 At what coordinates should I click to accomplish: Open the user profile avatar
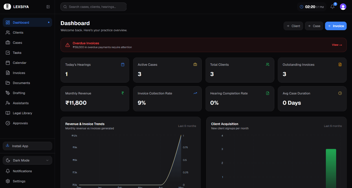coord(343,7)
